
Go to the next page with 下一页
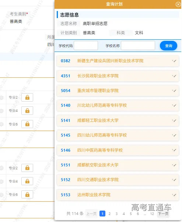pos(164,214)
